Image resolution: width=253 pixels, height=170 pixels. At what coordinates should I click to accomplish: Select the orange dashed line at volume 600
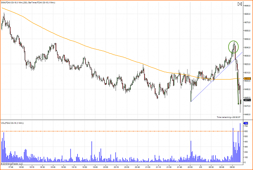[x=122, y=131]
